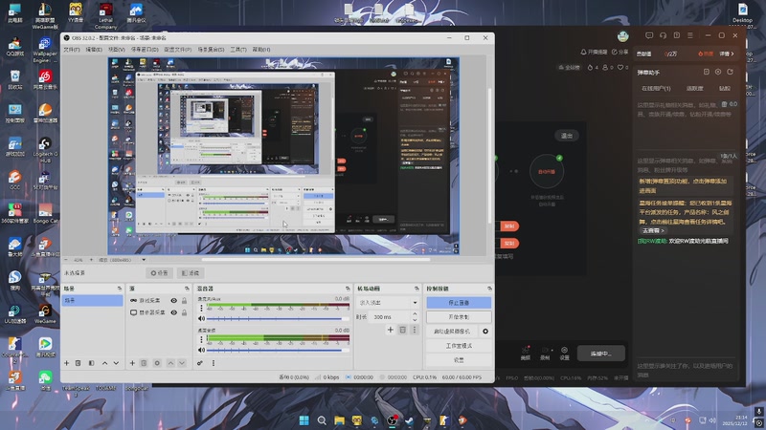Add a scene transition with plus icon
The image size is (766, 430).
click(x=391, y=330)
